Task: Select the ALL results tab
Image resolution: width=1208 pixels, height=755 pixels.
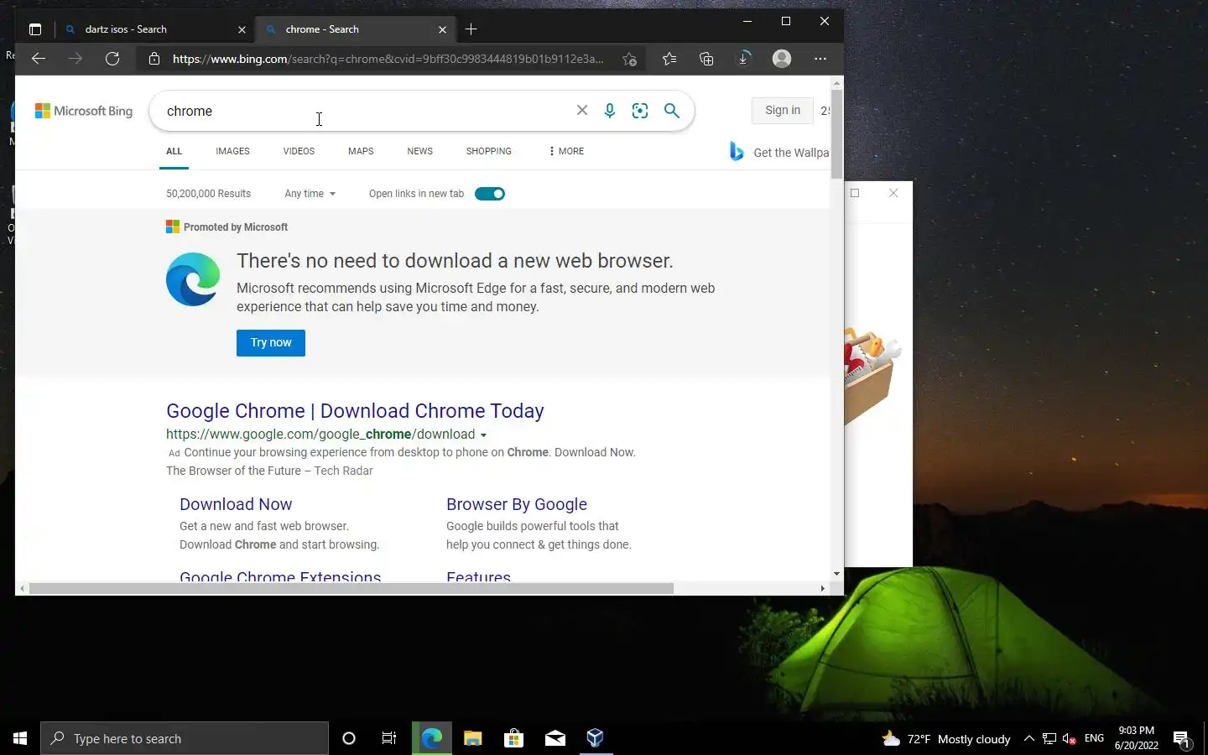Action: [x=174, y=151]
